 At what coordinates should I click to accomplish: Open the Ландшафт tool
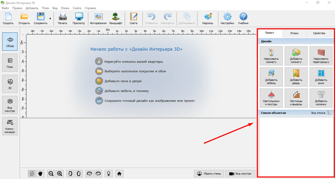coord(116,19)
